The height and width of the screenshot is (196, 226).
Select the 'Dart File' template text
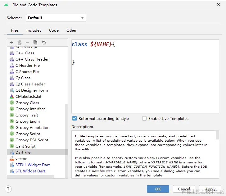click(23, 152)
